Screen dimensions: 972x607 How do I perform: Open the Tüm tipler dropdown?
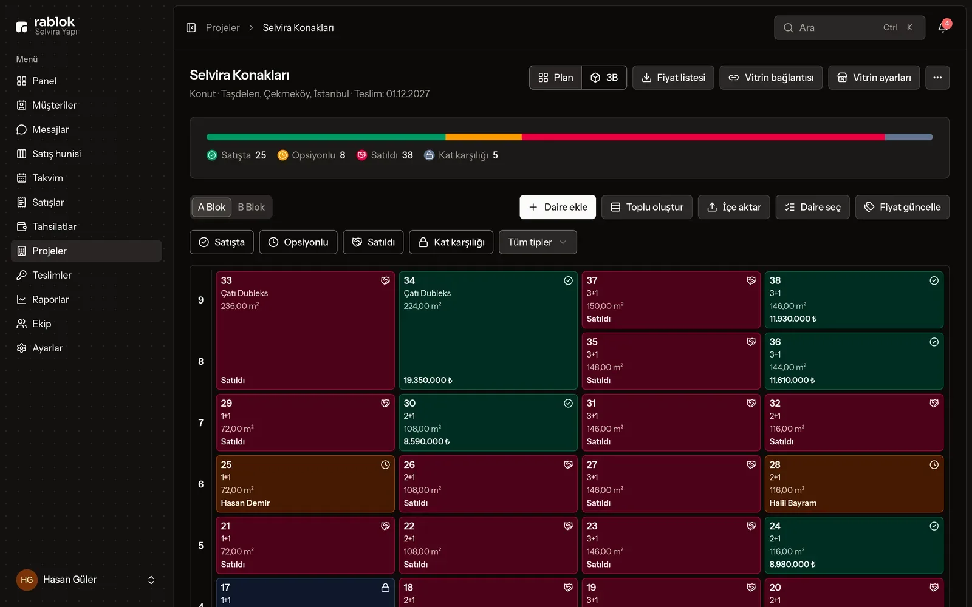pyautogui.click(x=538, y=242)
